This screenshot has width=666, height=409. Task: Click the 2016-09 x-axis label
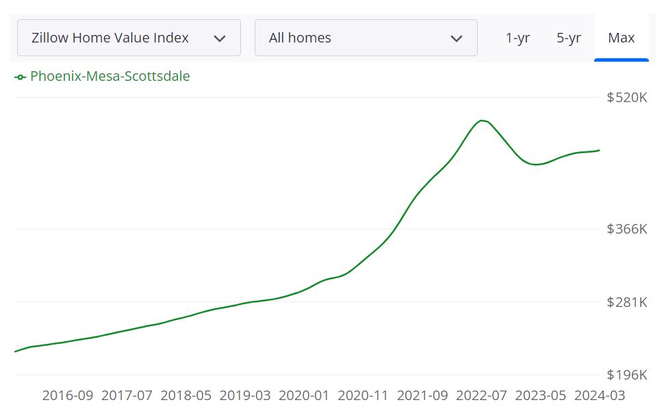coord(68,396)
